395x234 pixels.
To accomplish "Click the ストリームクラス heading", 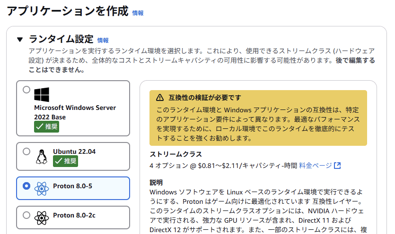I will coord(176,154).
